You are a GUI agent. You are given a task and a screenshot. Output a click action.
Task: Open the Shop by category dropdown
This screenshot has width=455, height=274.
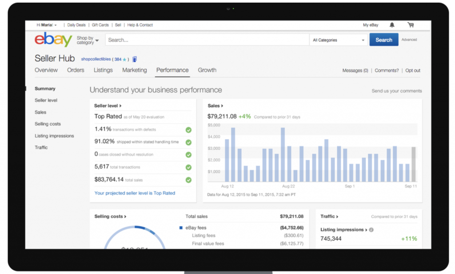coord(88,40)
